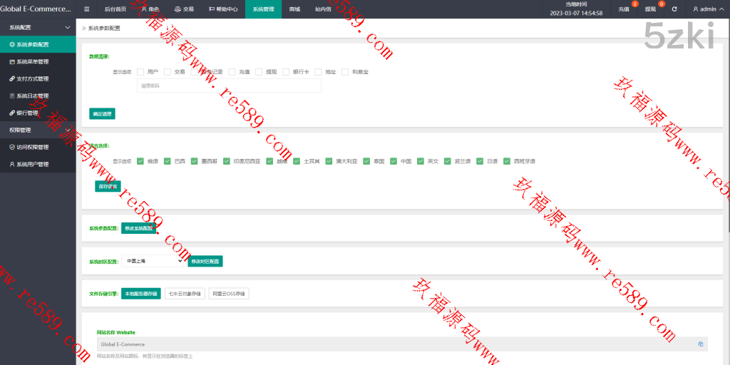Go to the 后台首页 tab
Viewport: 730px width, 365px height.
115,9
